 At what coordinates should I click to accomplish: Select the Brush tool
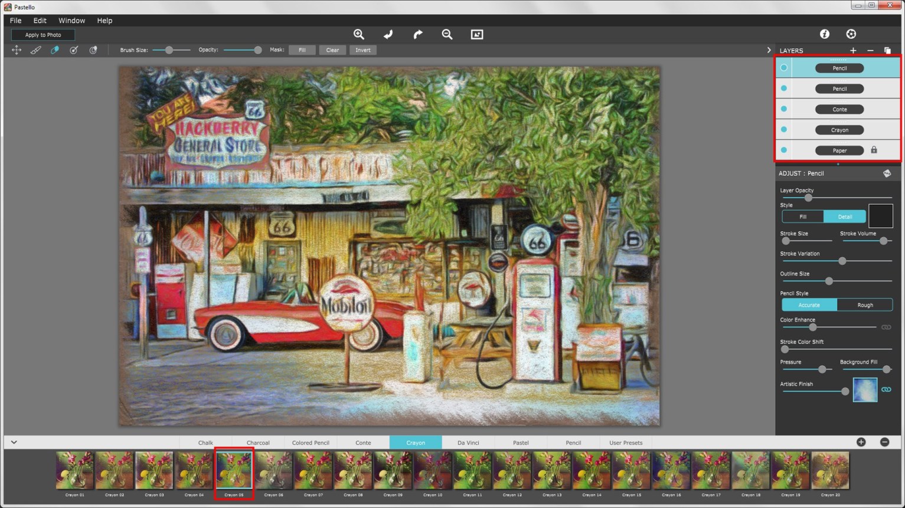click(x=35, y=50)
